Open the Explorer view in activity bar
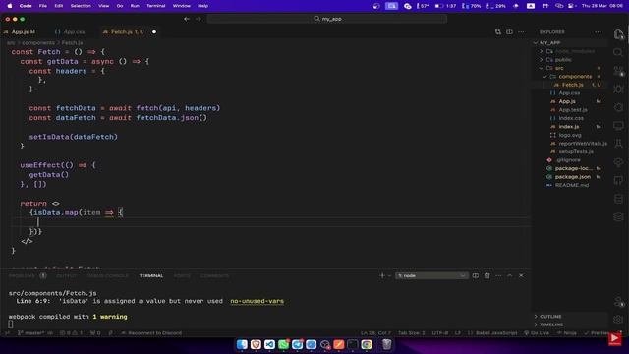The height and width of the screenshot is (354, 629). pyautogui.click(x=618, y=34)
